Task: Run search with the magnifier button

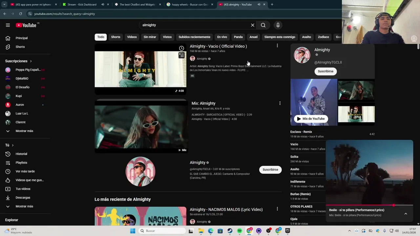Action: click(263, 25)
